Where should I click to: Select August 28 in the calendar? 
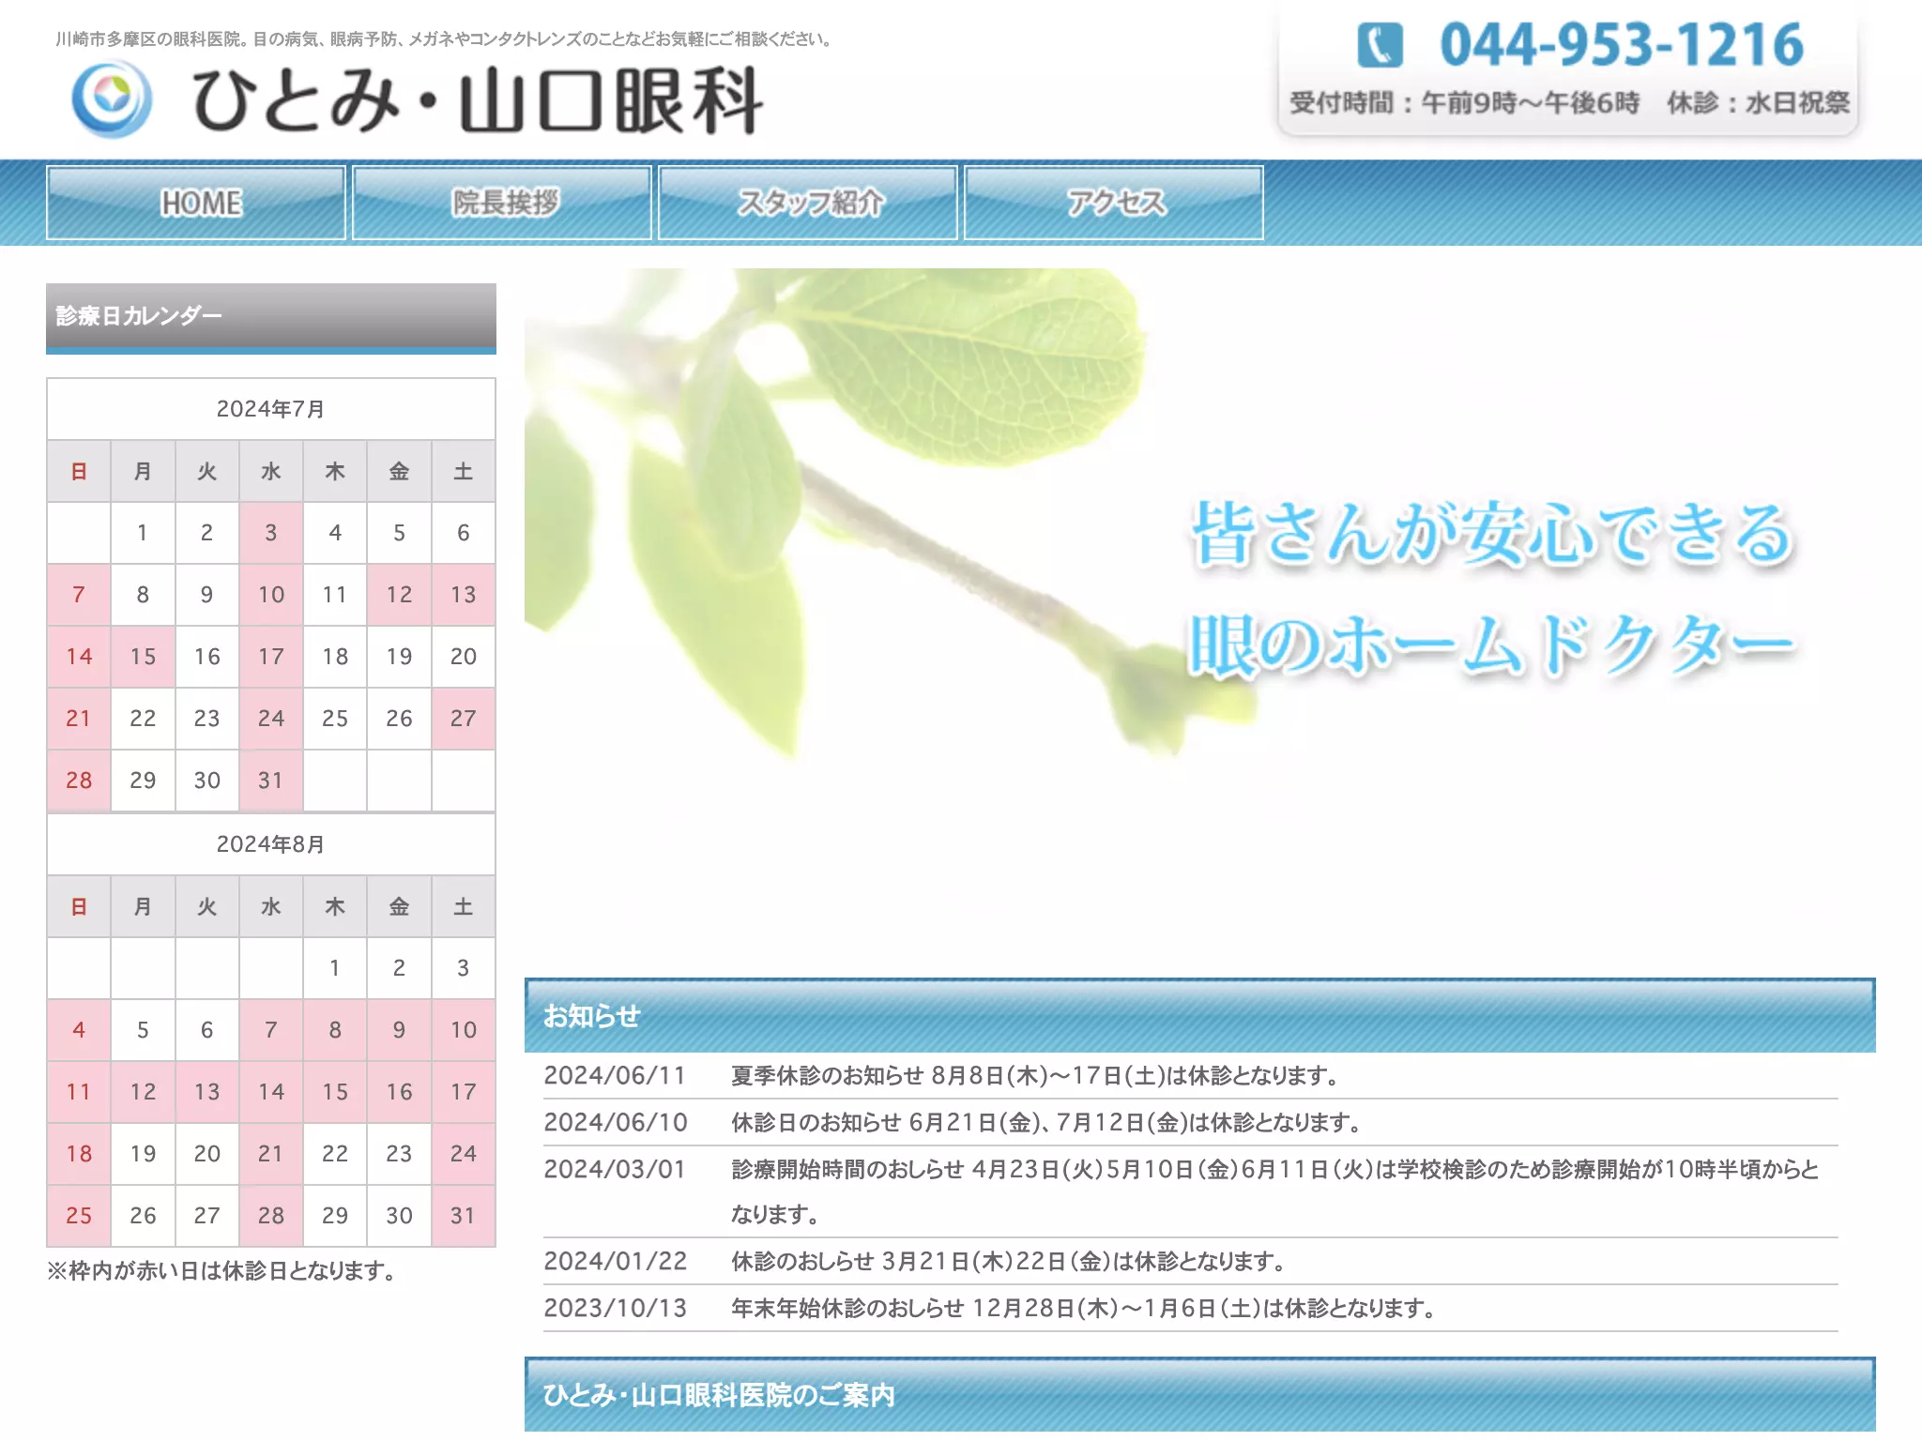(271, 1216)
